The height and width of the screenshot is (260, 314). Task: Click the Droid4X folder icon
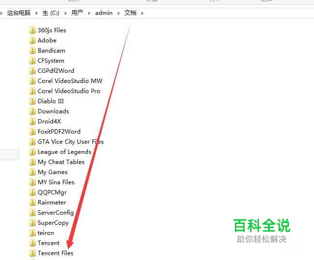click(32, 122)
